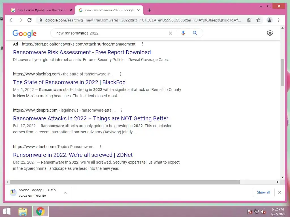This screenshot has height=217, width=290.
Task: Close the 'hey look in #public' tab
Action: (x=71, y=10)
